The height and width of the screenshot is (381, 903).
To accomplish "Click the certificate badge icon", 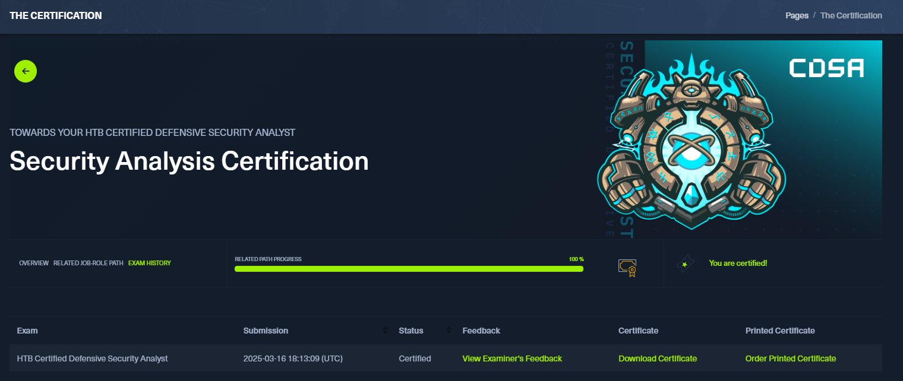I will tap(627, 268).
